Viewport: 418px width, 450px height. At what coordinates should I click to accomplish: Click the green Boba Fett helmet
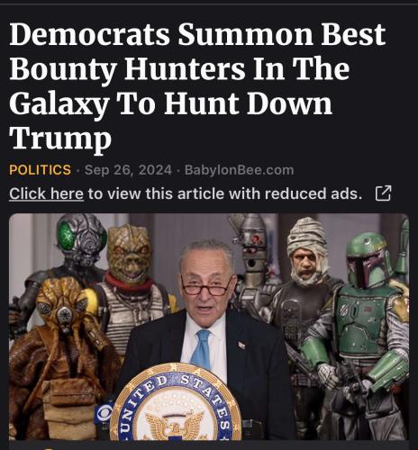pyautogui.click(x=368, y=260)
